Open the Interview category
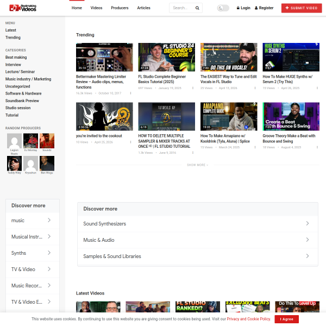The height and width of the screenshot is (326, 326). [x=13, y=65]
